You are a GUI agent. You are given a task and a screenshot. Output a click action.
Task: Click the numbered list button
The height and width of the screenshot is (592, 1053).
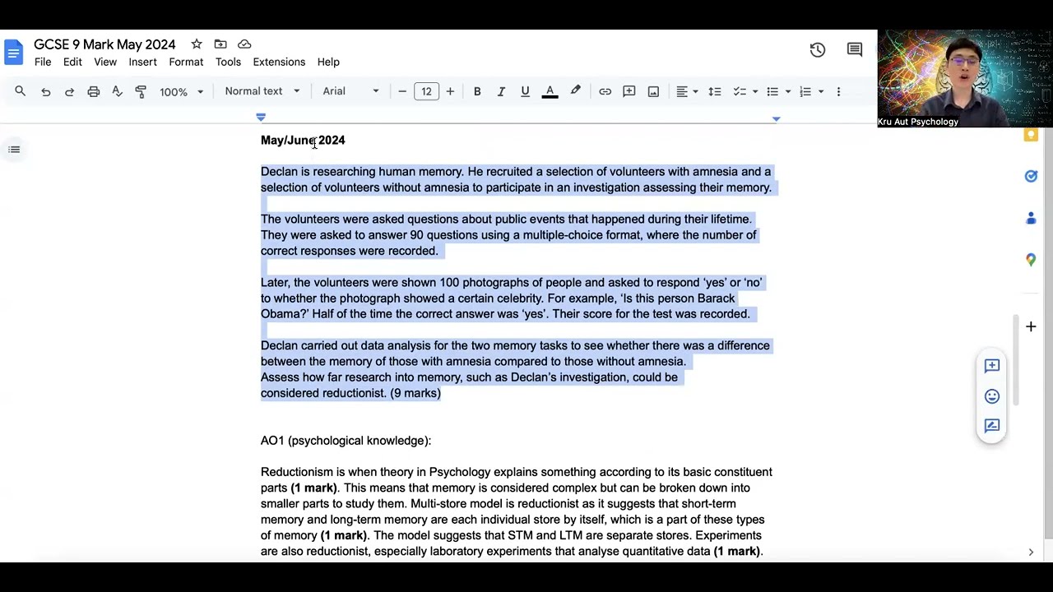click(x=805, y=91)
